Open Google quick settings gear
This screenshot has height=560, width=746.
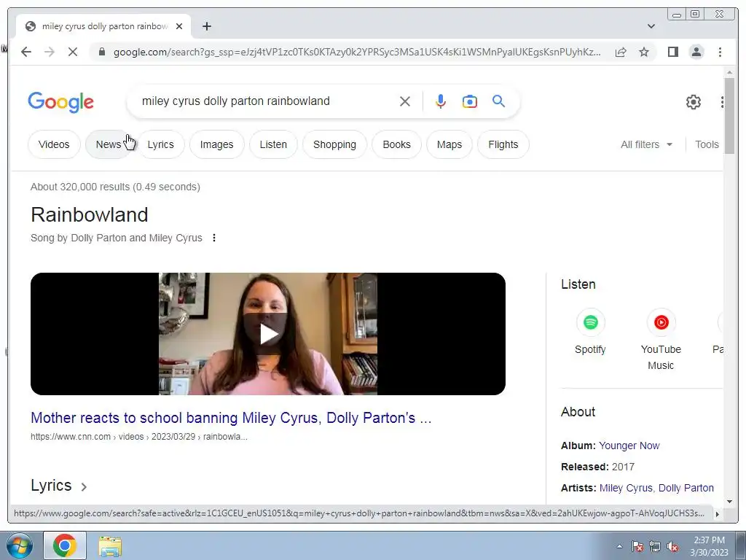coord(694,102)
